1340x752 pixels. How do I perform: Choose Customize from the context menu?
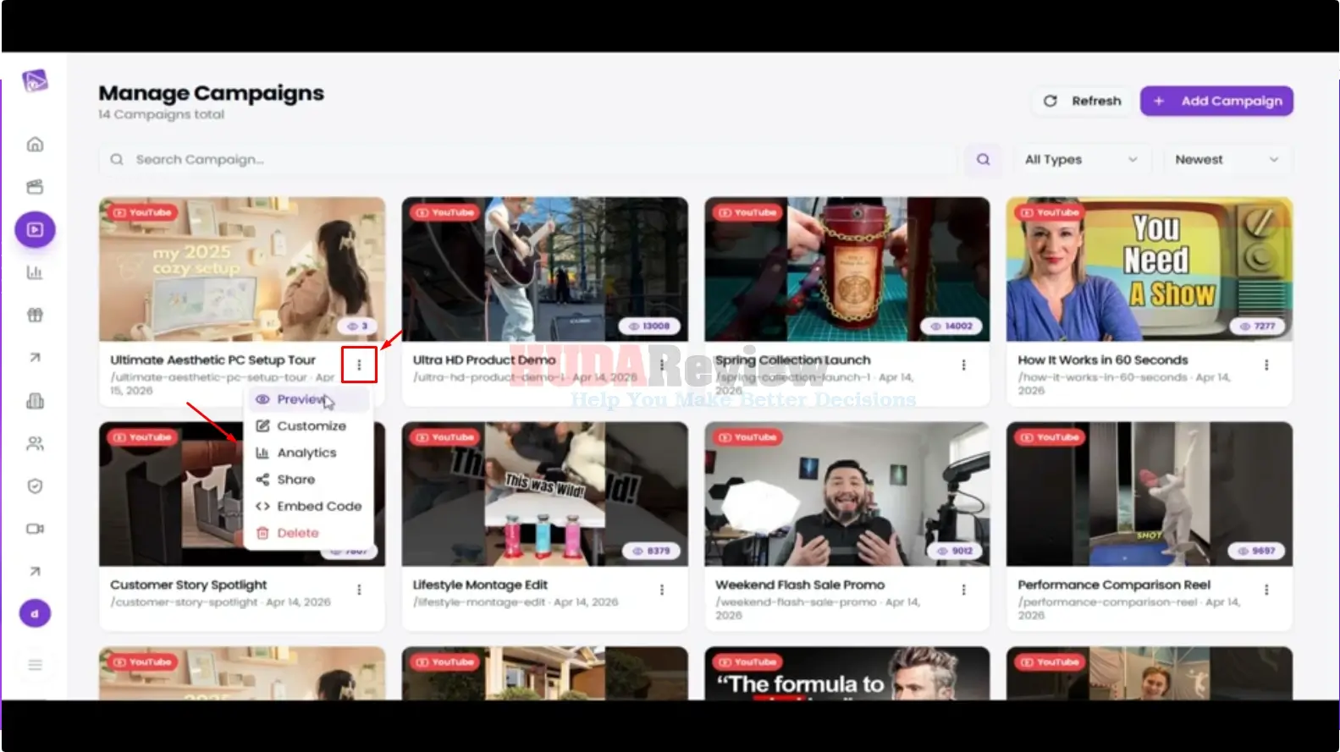[308, 425]
